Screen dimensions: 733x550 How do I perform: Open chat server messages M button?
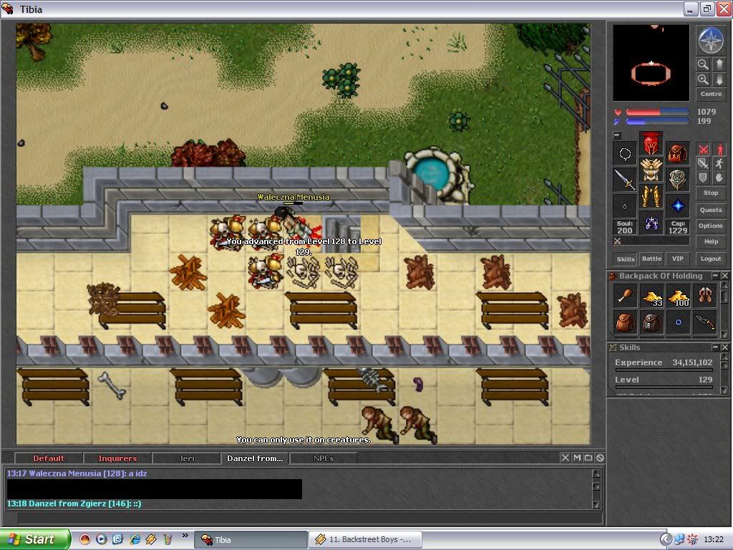577,458
